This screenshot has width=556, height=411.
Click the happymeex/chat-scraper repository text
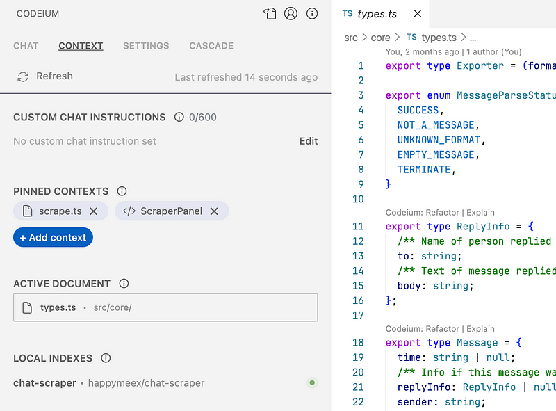coord(146,383)
